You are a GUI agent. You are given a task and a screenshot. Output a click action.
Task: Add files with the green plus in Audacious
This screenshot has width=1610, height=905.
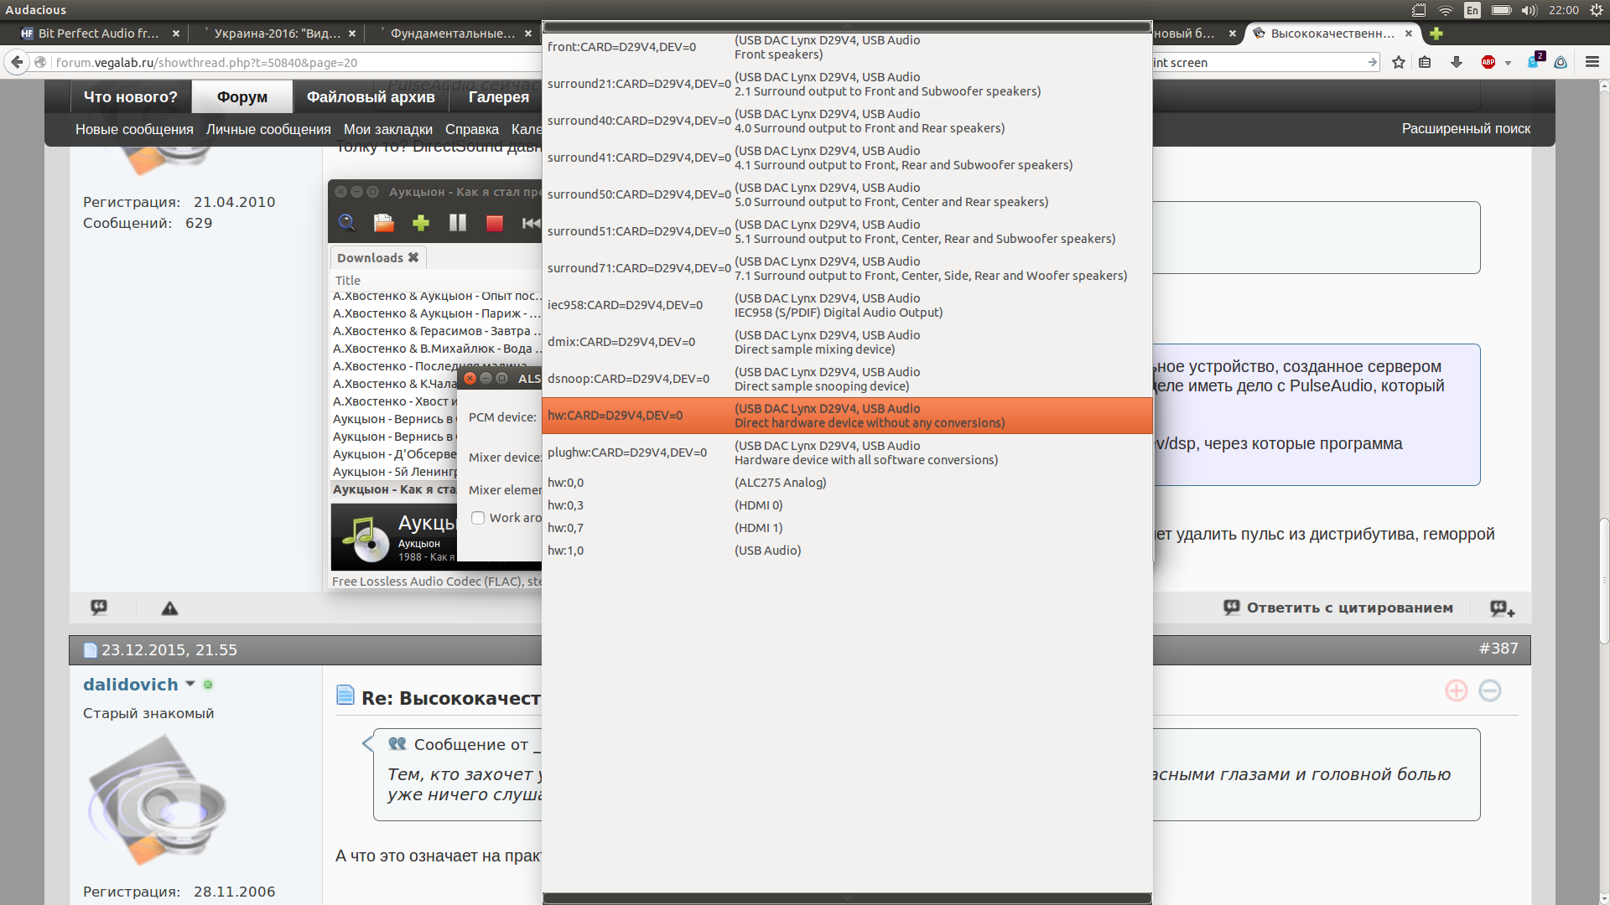click(421, 223)
